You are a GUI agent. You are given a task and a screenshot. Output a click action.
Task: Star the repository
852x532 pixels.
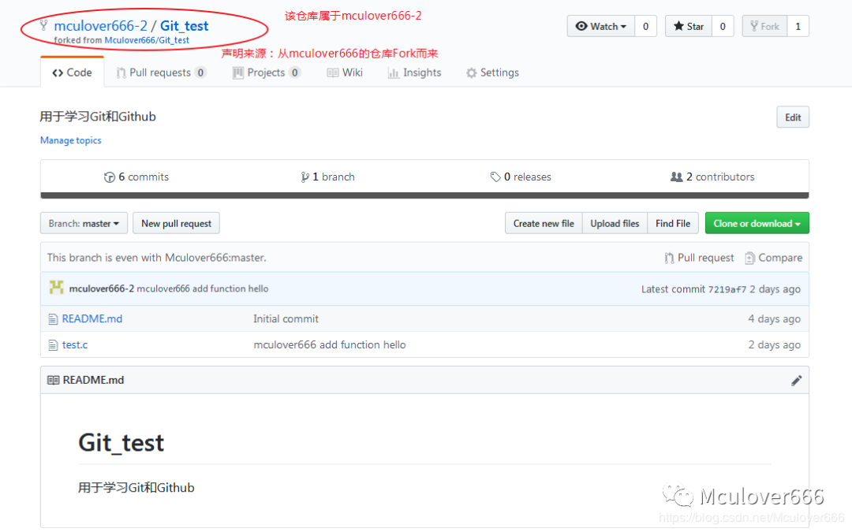[x=689, y=26]
